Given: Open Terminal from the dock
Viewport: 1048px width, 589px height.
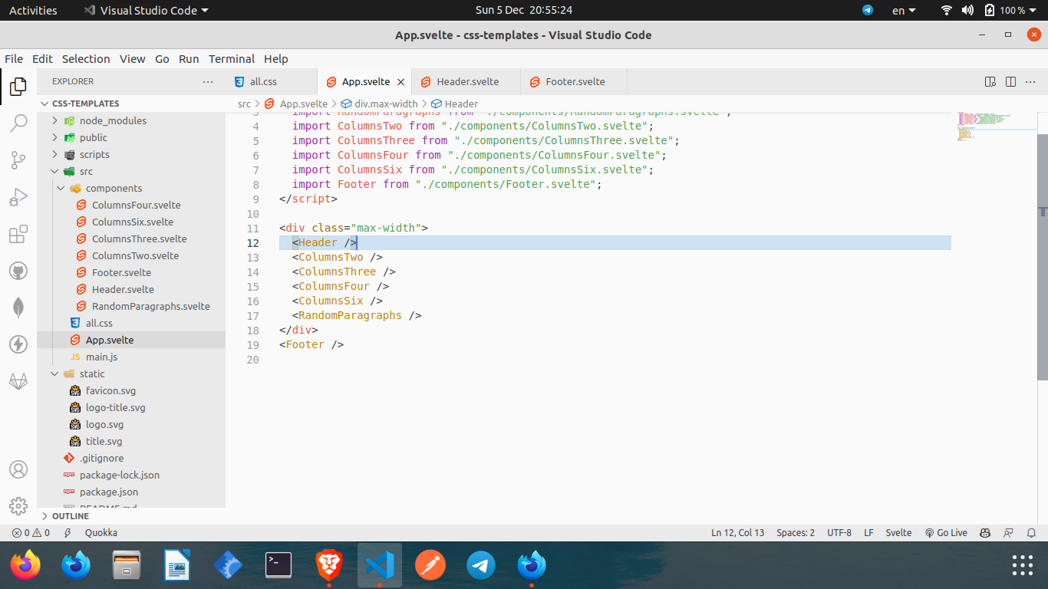Looking at the screenshot, I should [x=278, y=566].
